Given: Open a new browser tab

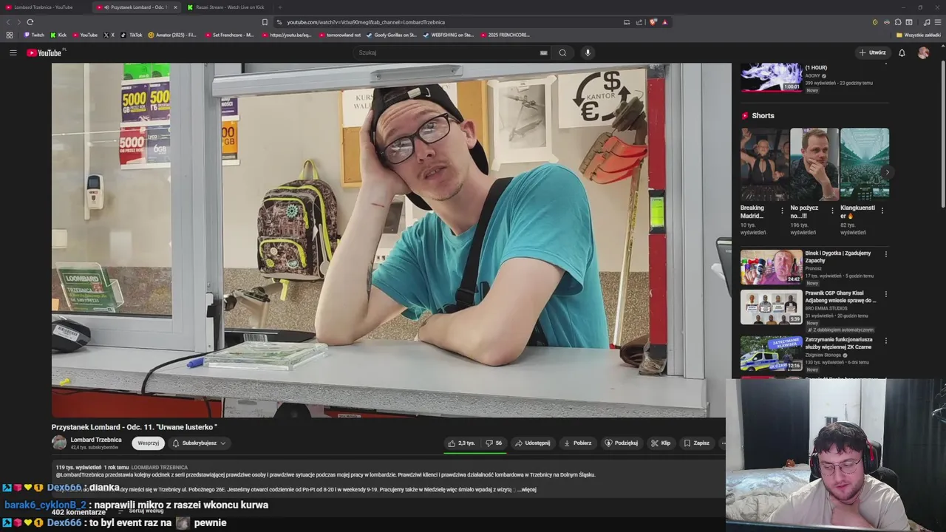Looking at the screenshot, I should coord(279,7).
